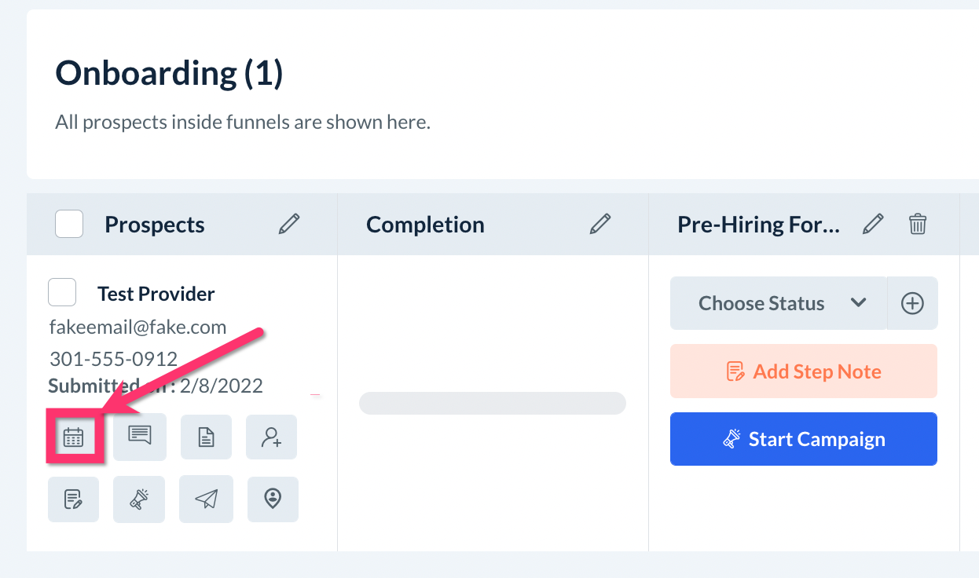Click the Add Step Note button
Viewport: 979px width, 578px height.
(803, 371)
